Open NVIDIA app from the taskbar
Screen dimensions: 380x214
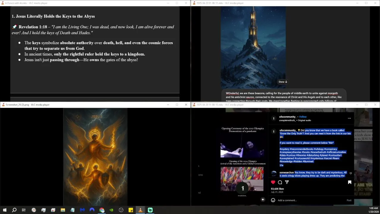(111, 210)
